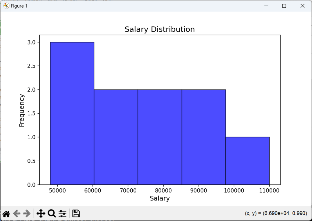Go back to the previous view
This screenshot has width=312, height=221.
click(x=16, y=213)
